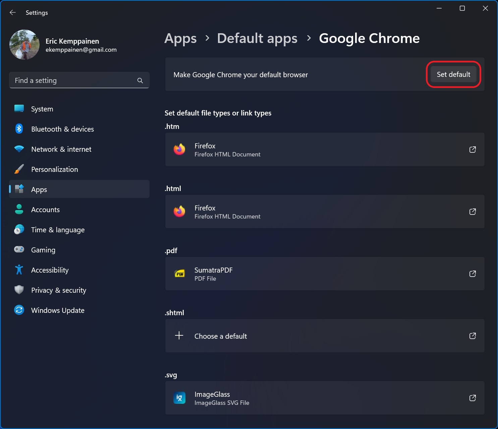Click Find a setting search box

79,80
